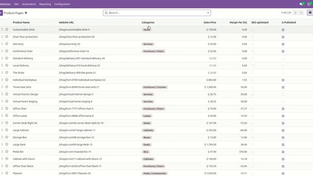Click the Lamps category tag

click(147, 116)
